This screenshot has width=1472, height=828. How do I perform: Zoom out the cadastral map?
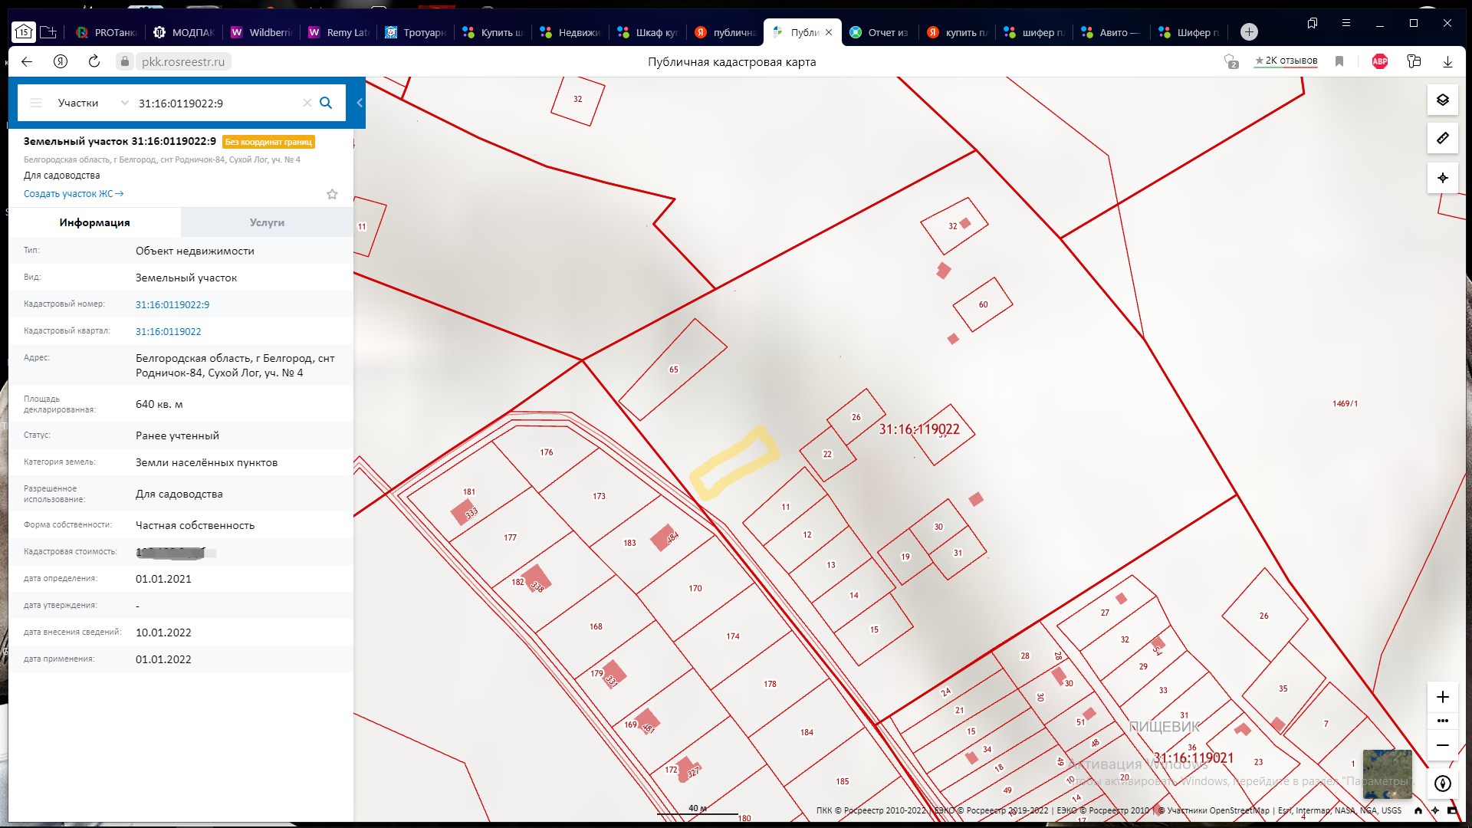tap(1442, 745)
